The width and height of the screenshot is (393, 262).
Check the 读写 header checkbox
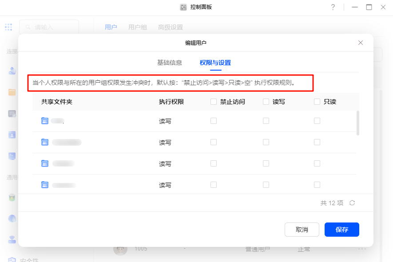point(266,102)
